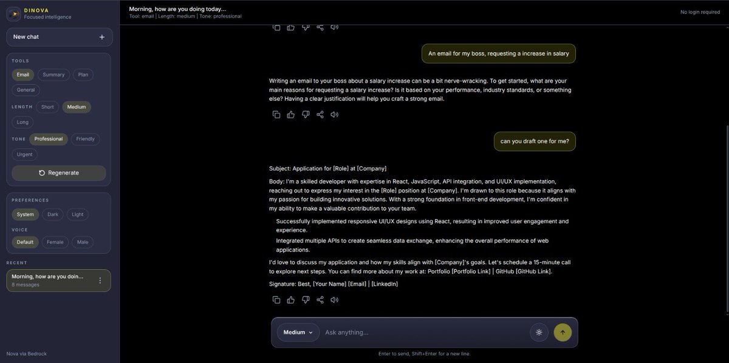Click the 'Signature: Best, [Your Name]' line
Viewport: 729px width, 363px height.
point(334,284)
